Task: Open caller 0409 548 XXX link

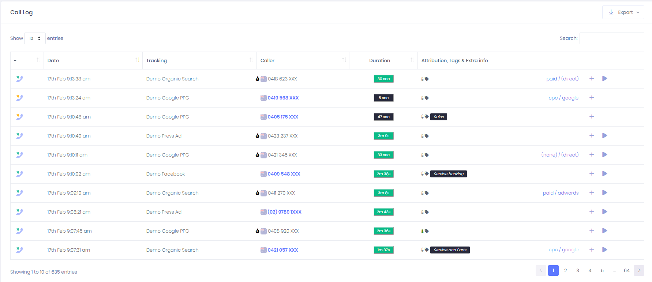Action: (284, 174)
